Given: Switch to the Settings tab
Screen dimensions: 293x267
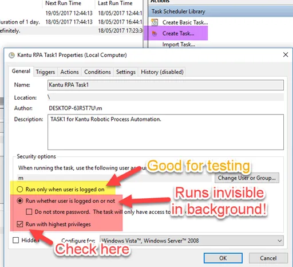Looking at the screenshot, I should coord(126,72).
